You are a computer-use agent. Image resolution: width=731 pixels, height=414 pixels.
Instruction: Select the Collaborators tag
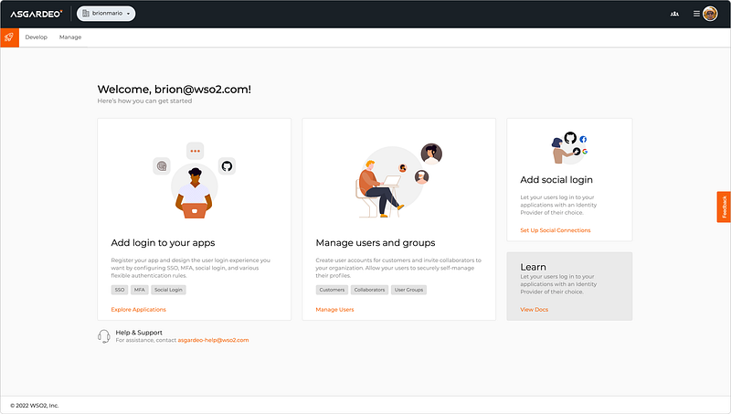(370, 290)
